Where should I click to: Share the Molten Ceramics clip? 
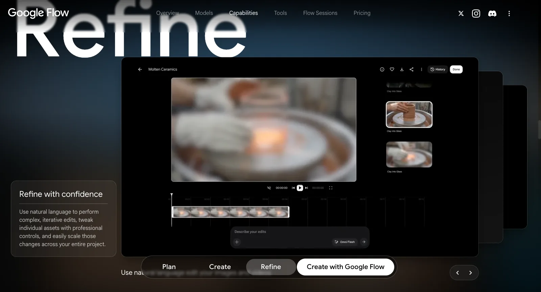point(411,69)
